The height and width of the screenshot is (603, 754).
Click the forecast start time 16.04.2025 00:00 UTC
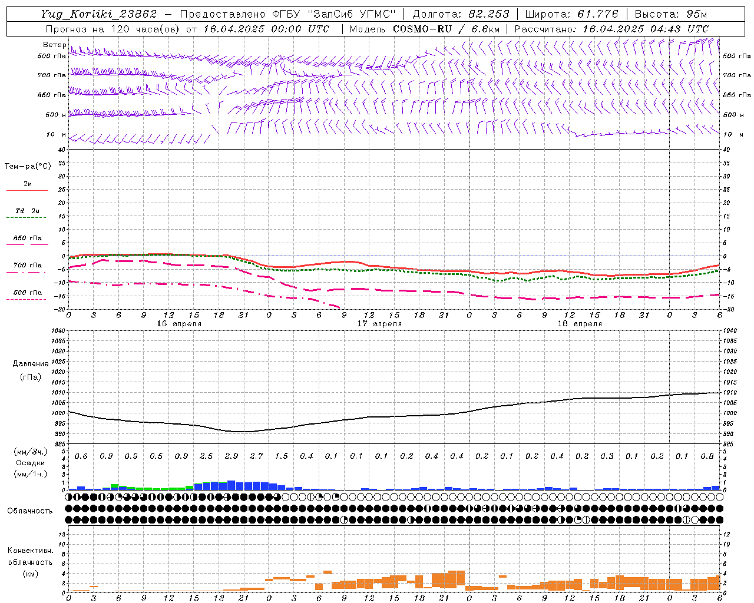[x=266, y=29]
